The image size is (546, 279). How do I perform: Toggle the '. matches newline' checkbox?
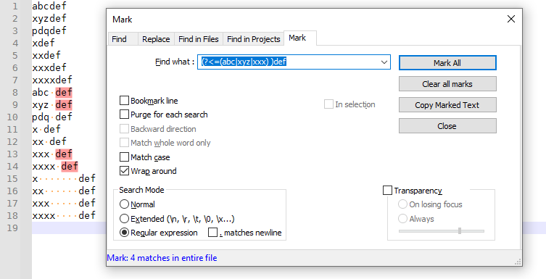click(x=212, y=233)
